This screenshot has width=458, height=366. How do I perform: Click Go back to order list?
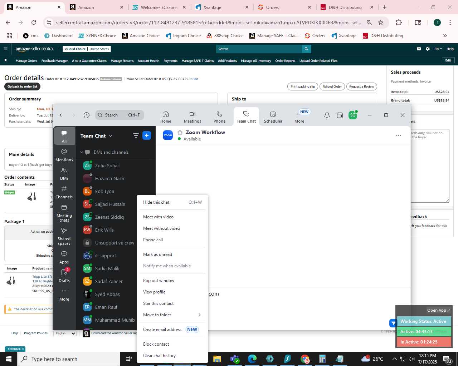22,86
